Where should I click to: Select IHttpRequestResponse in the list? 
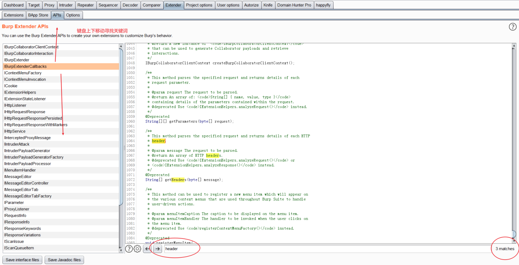pos(61,112)
